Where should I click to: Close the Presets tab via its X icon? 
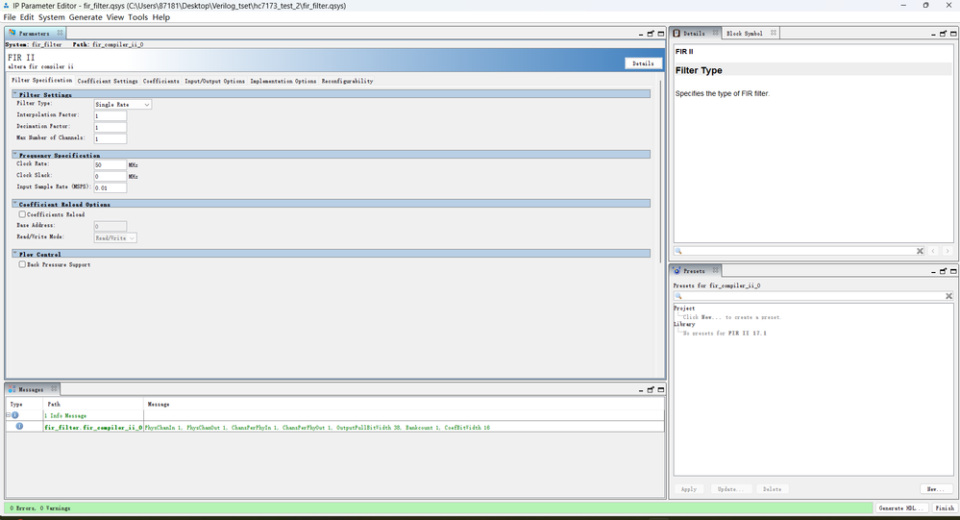[715, 270]
